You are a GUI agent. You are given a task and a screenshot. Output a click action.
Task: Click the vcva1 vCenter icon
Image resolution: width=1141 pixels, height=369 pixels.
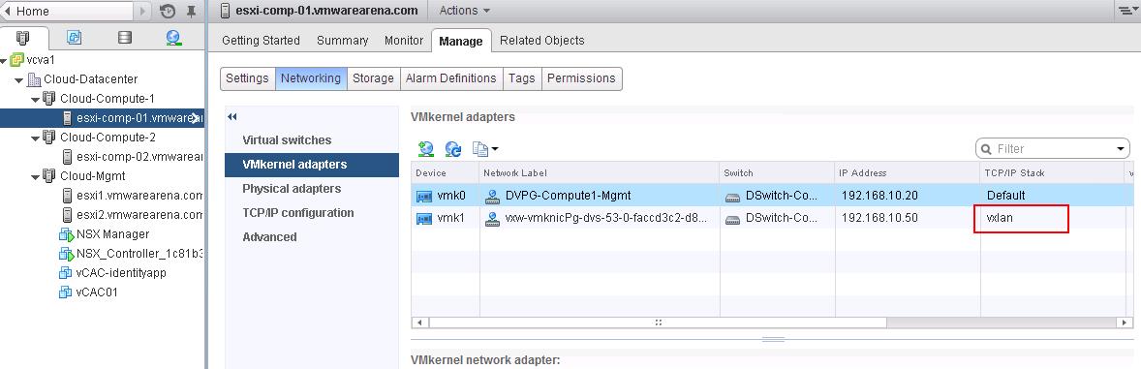point(17,60)
